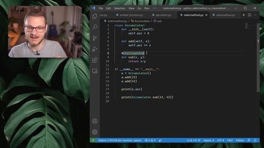Viewport: 264px width, 148px height.
Task: Click the feedback icon in status bar
Action: pyautogui.click(x=249, y=140)
